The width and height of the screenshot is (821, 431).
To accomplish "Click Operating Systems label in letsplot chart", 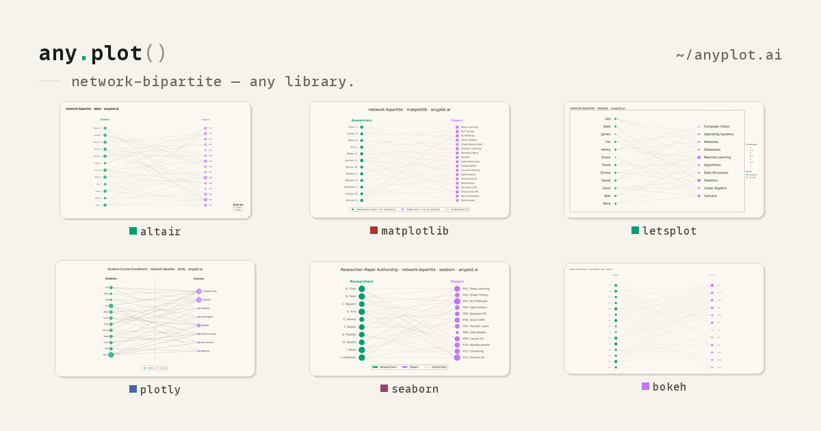I will point(718,134).
